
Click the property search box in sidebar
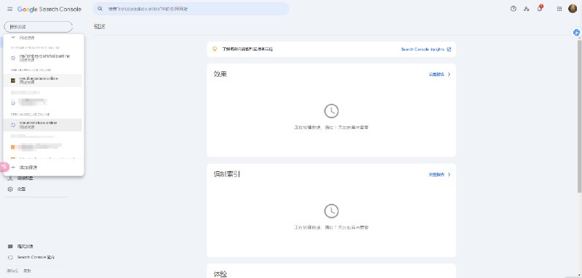click(39, 27)
